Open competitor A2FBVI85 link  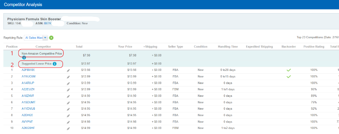pyautogui.click(x=28, y=70)
